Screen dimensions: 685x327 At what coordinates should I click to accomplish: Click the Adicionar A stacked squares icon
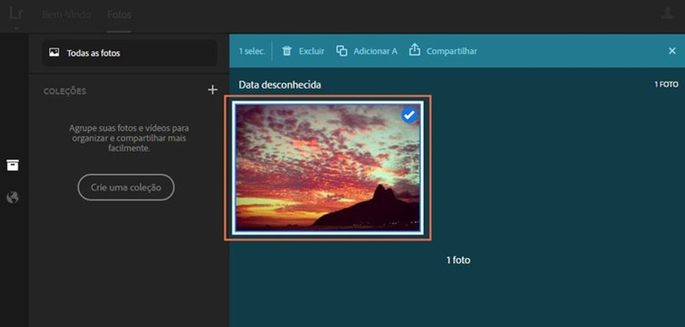pos(342,51)
